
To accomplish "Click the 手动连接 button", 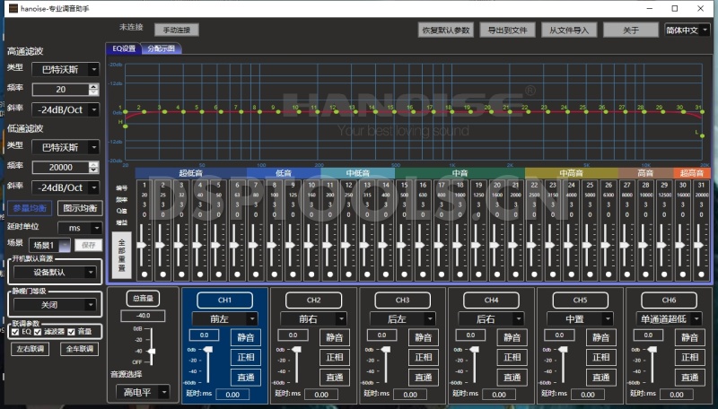I will point(176,30).
